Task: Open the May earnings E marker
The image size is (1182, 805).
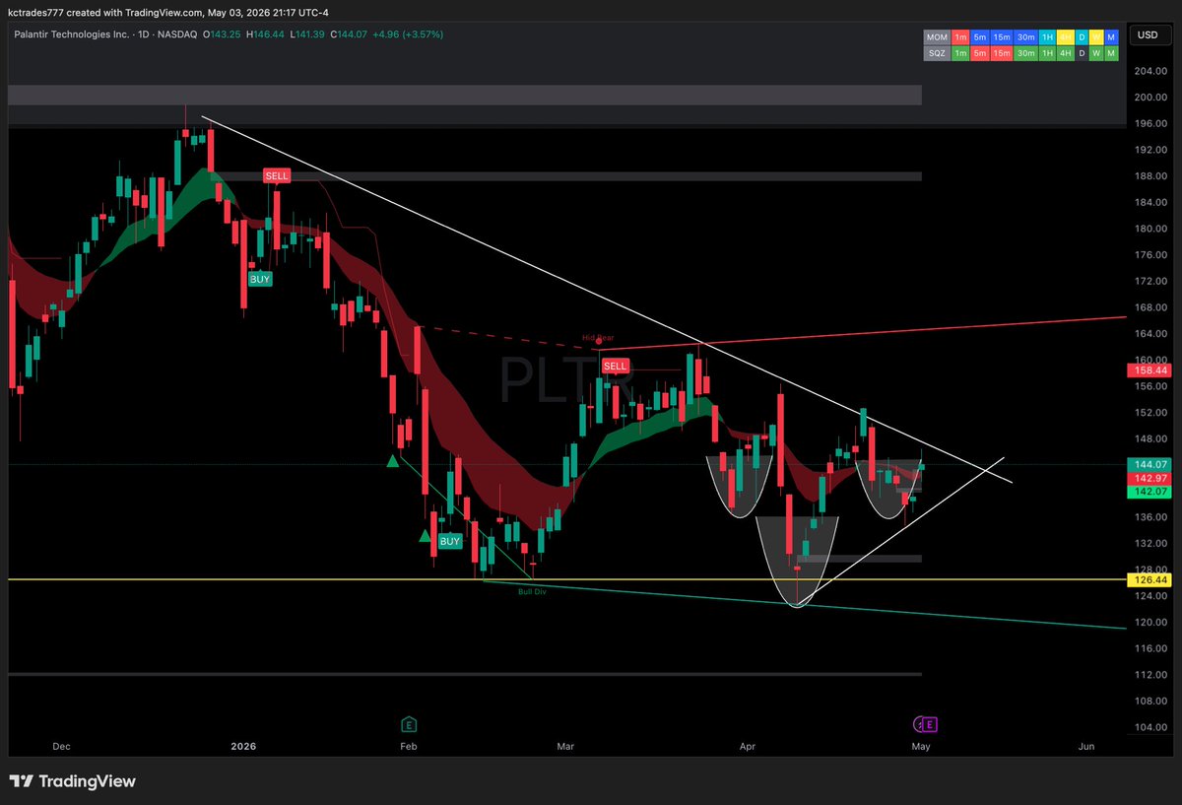Action: (x=931, y=724)
